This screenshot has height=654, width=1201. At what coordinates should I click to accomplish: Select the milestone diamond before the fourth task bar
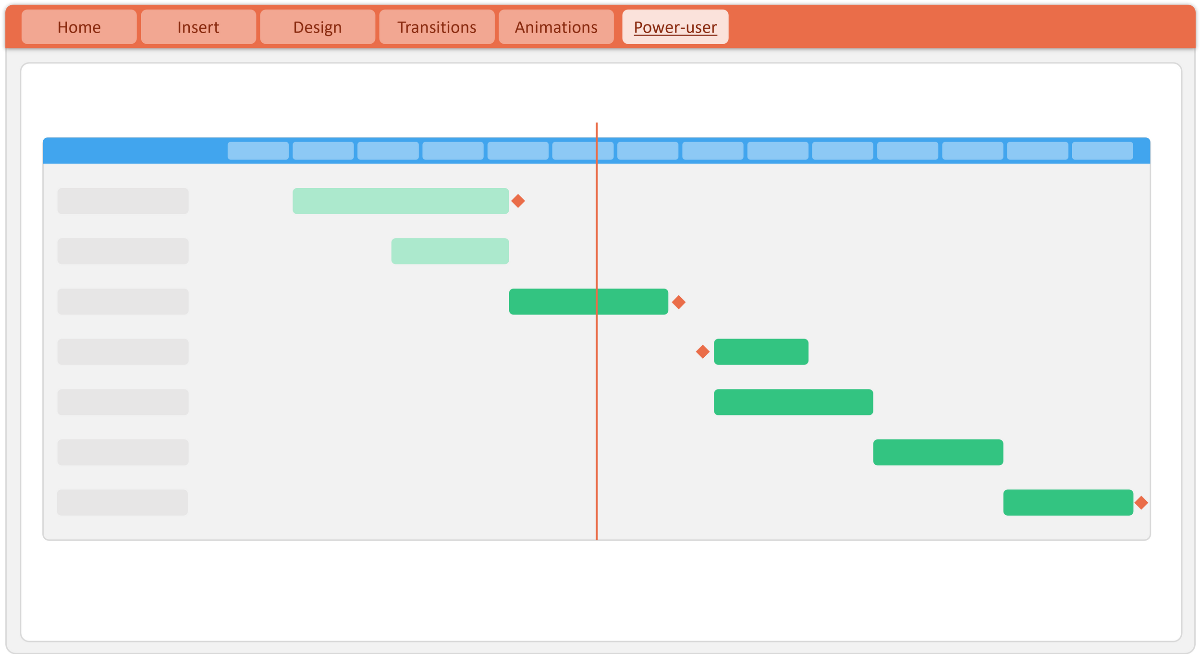tap(702, 352)
